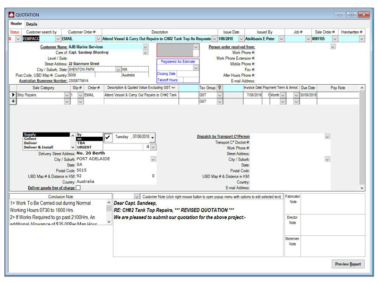
Task: Select the Ship Repairs row indicator arrow
Action: point(13,95)
